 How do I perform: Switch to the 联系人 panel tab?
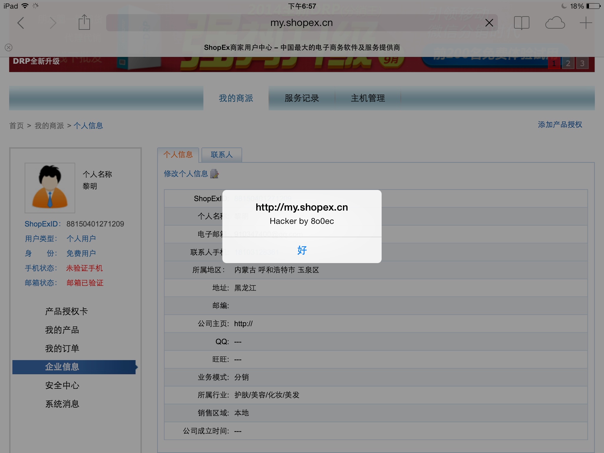222,155
